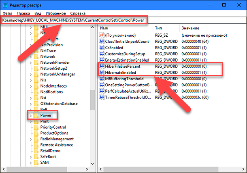Click the CustomizeDuringSetup DWORD icon
This screenshot has width=247, height=173.
(102, 54)
